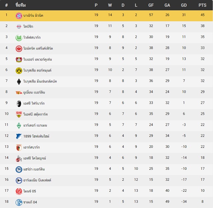
Task: Click the PTS column header
Action: tap(202, 5)
